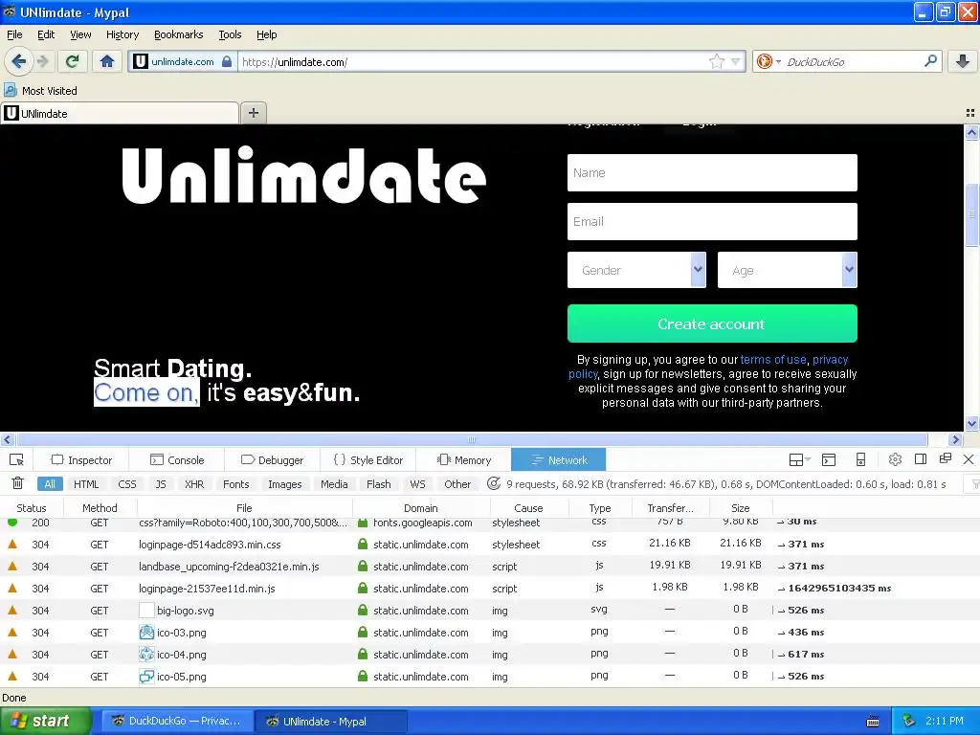This screenshot has height=735, width=980.
Task: Toggle responsive design mode icon
Action: (860, 460)
